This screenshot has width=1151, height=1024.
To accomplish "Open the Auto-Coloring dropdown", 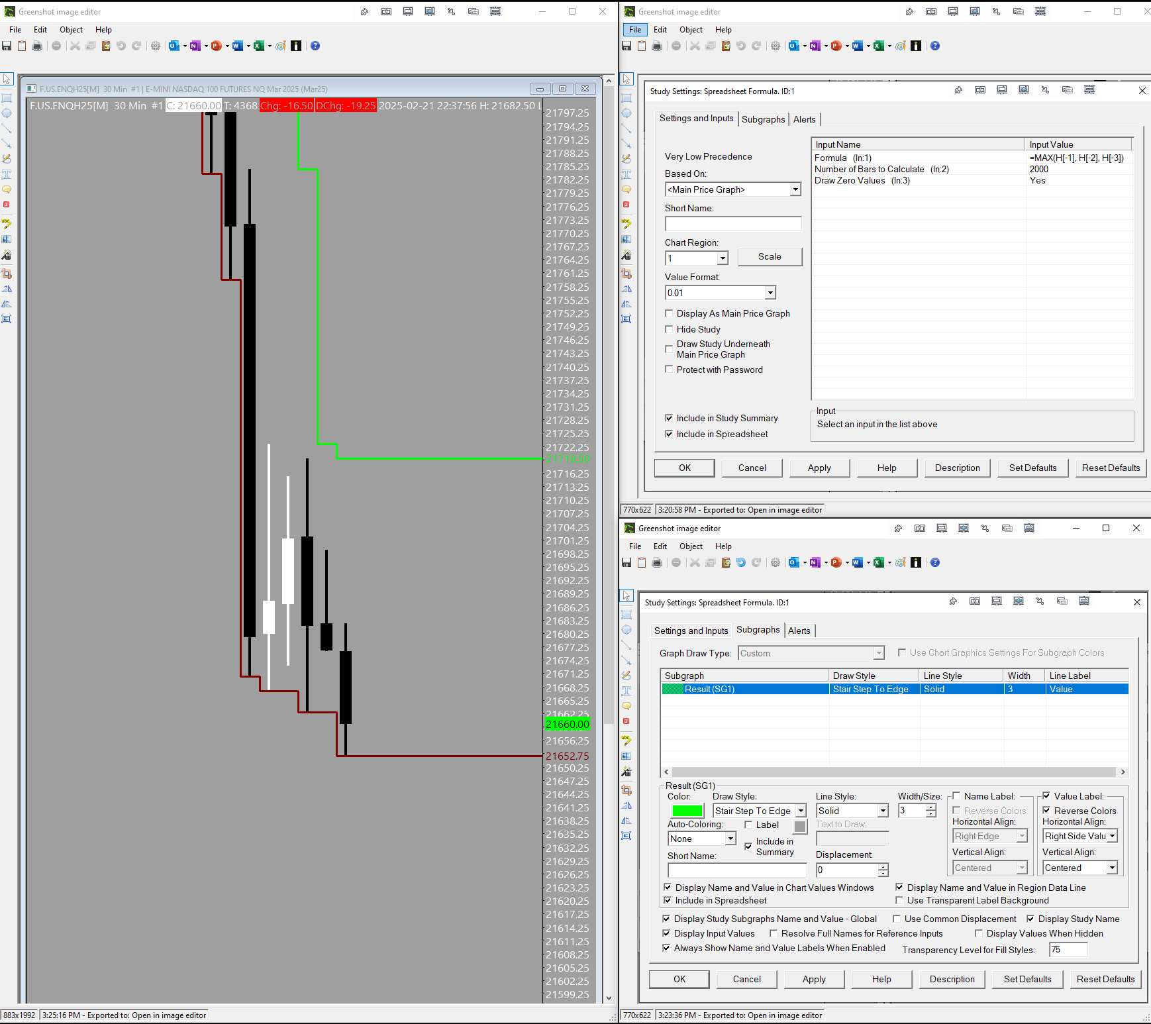I will point(730,839).
